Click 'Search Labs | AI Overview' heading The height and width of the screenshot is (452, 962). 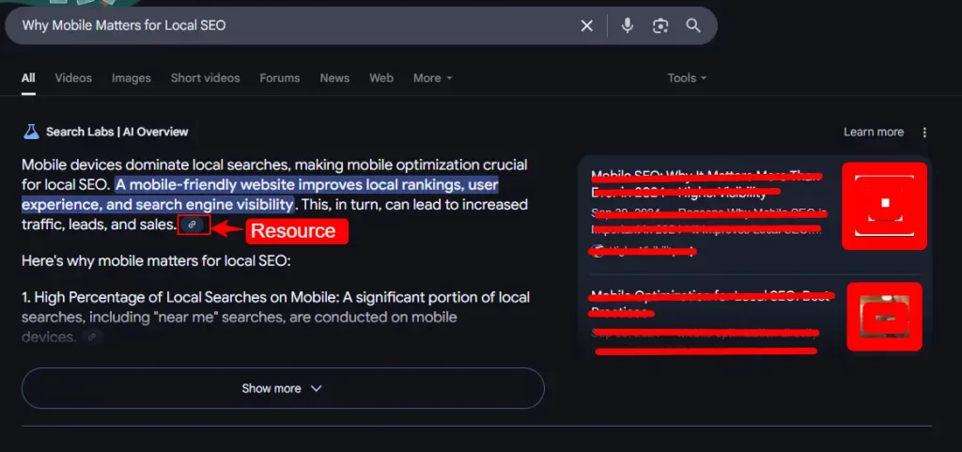coord(116,132)
